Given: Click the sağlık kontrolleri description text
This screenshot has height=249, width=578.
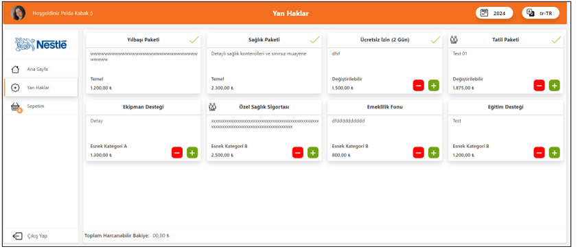Looking at the screenshot, I should click(259, 54).
